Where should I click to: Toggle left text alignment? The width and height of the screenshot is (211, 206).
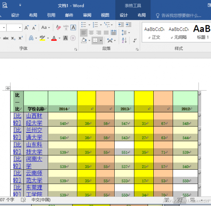pos(84,33)
